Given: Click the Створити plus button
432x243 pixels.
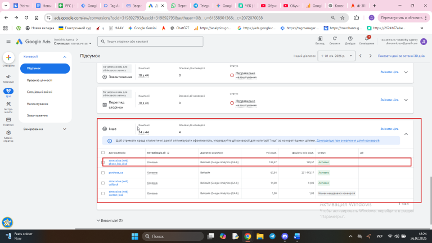Looking at the screenshot, I should coord(8,57).
